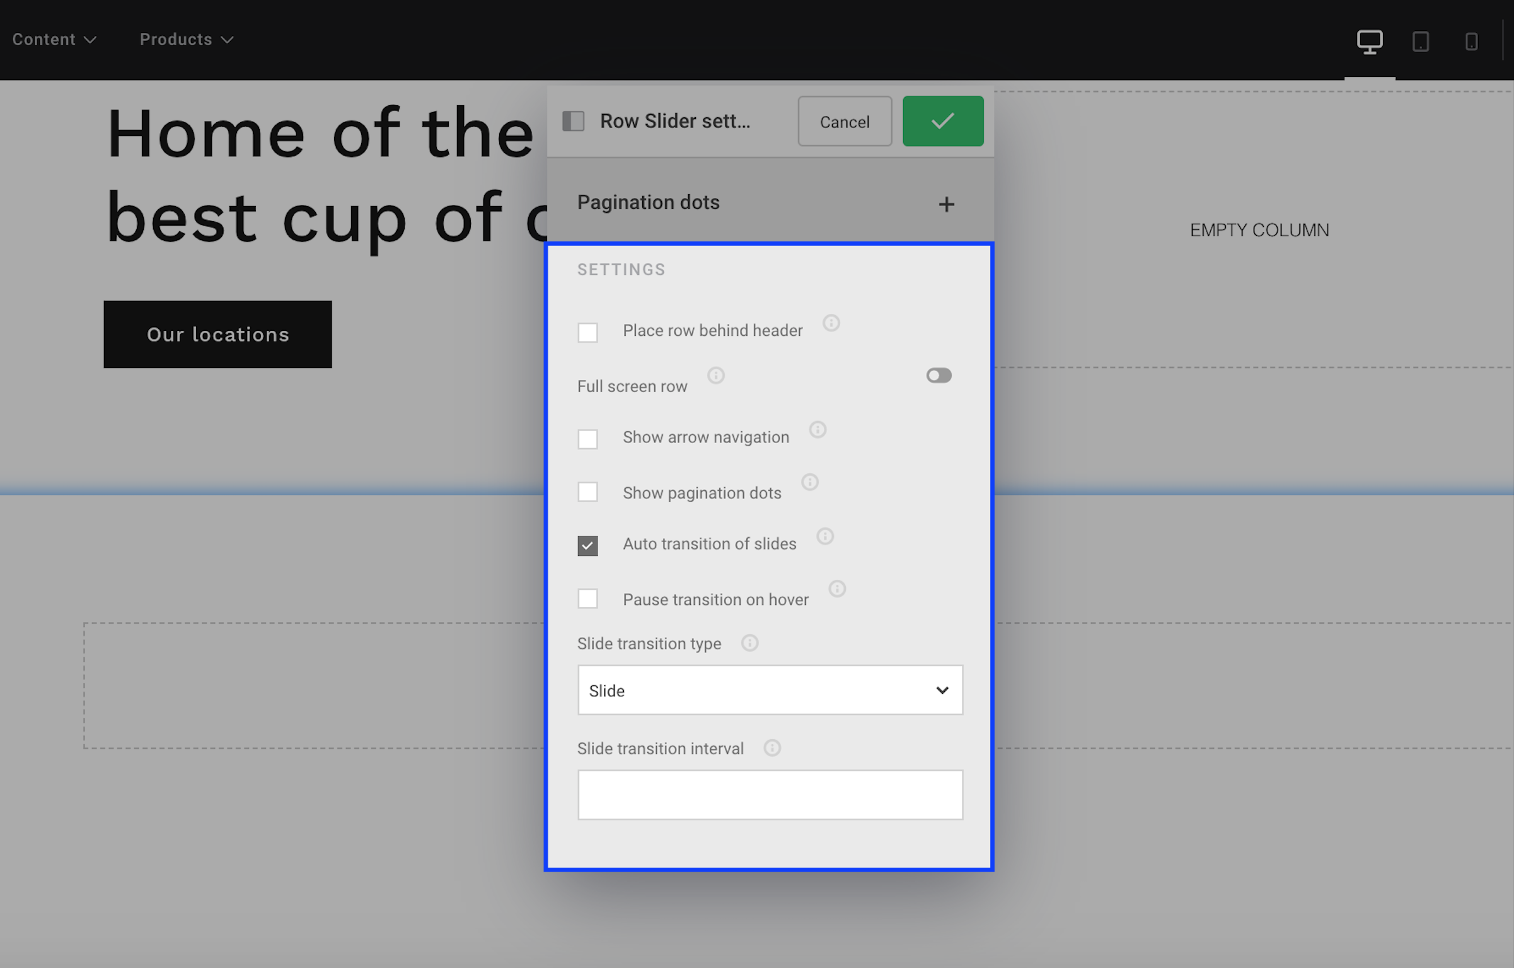Viewport: 1514px width, 968px height.
Task: Confirm settings with green checkmark button
Action: pyautogui.click(x=942, y=121)
